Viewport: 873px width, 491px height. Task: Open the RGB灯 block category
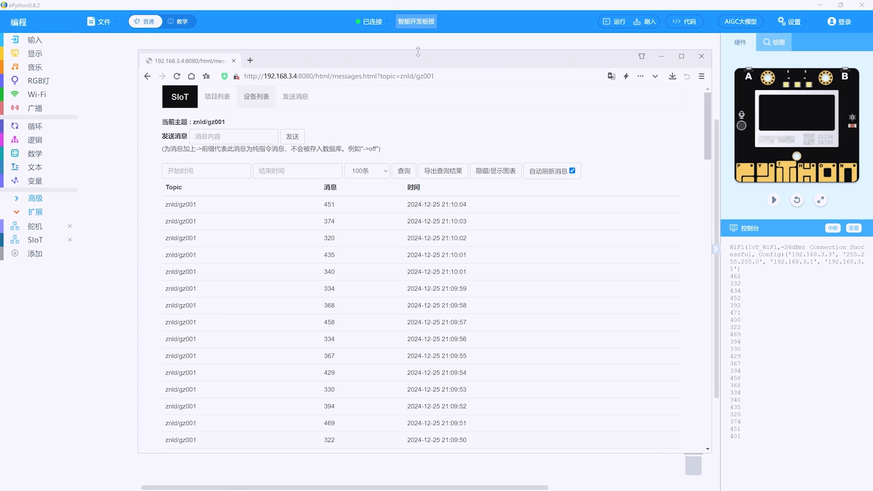38,81
